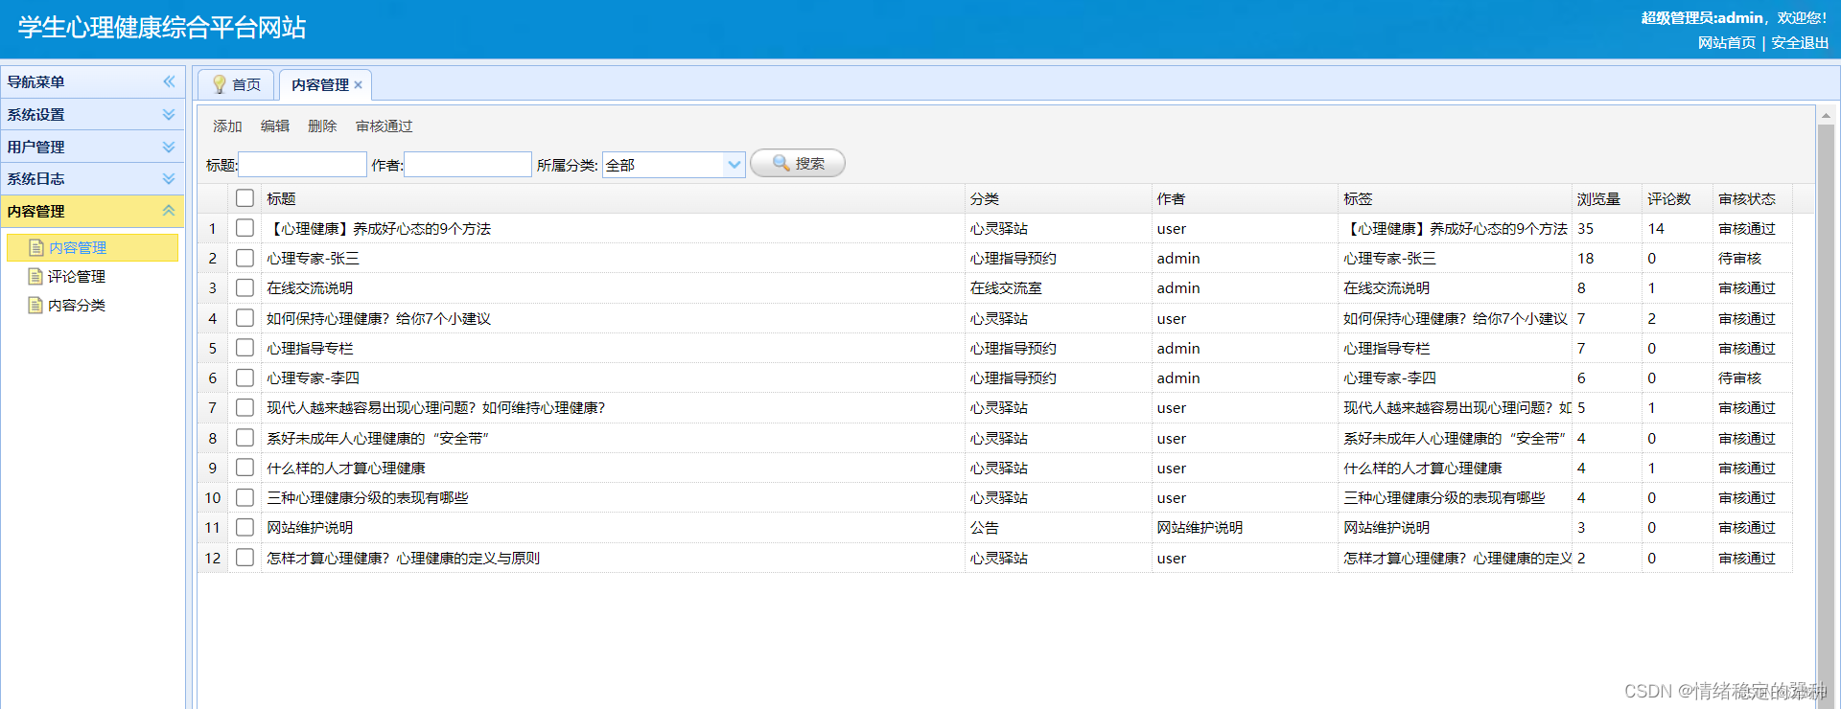This screenshot has width=1841, height=709.
Task: Collapse the 内容管理 menu section
Action: [92, 211]
